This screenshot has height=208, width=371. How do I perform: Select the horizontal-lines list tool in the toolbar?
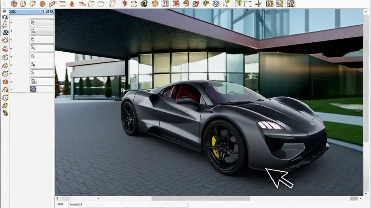63,4
